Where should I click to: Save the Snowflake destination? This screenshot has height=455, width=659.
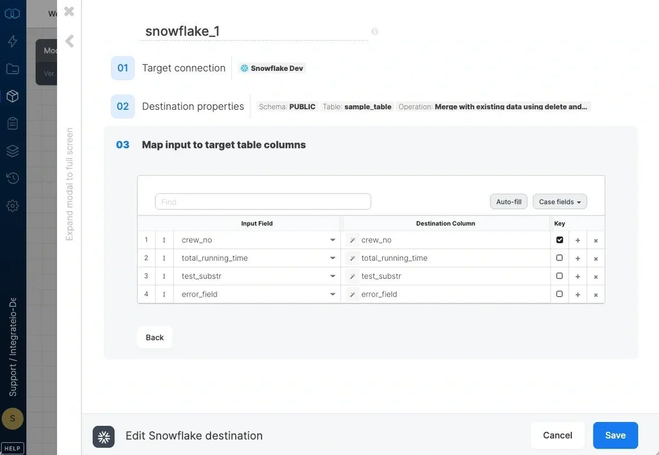(x=615, y=435)
